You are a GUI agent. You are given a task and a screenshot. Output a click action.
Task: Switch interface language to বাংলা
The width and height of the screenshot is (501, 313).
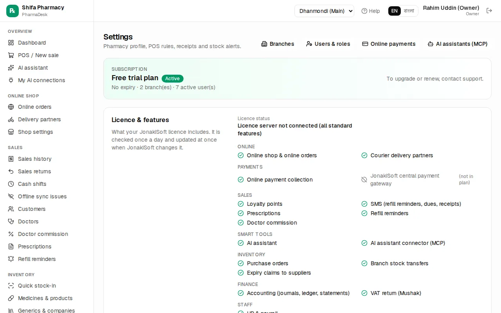(409, 11)
